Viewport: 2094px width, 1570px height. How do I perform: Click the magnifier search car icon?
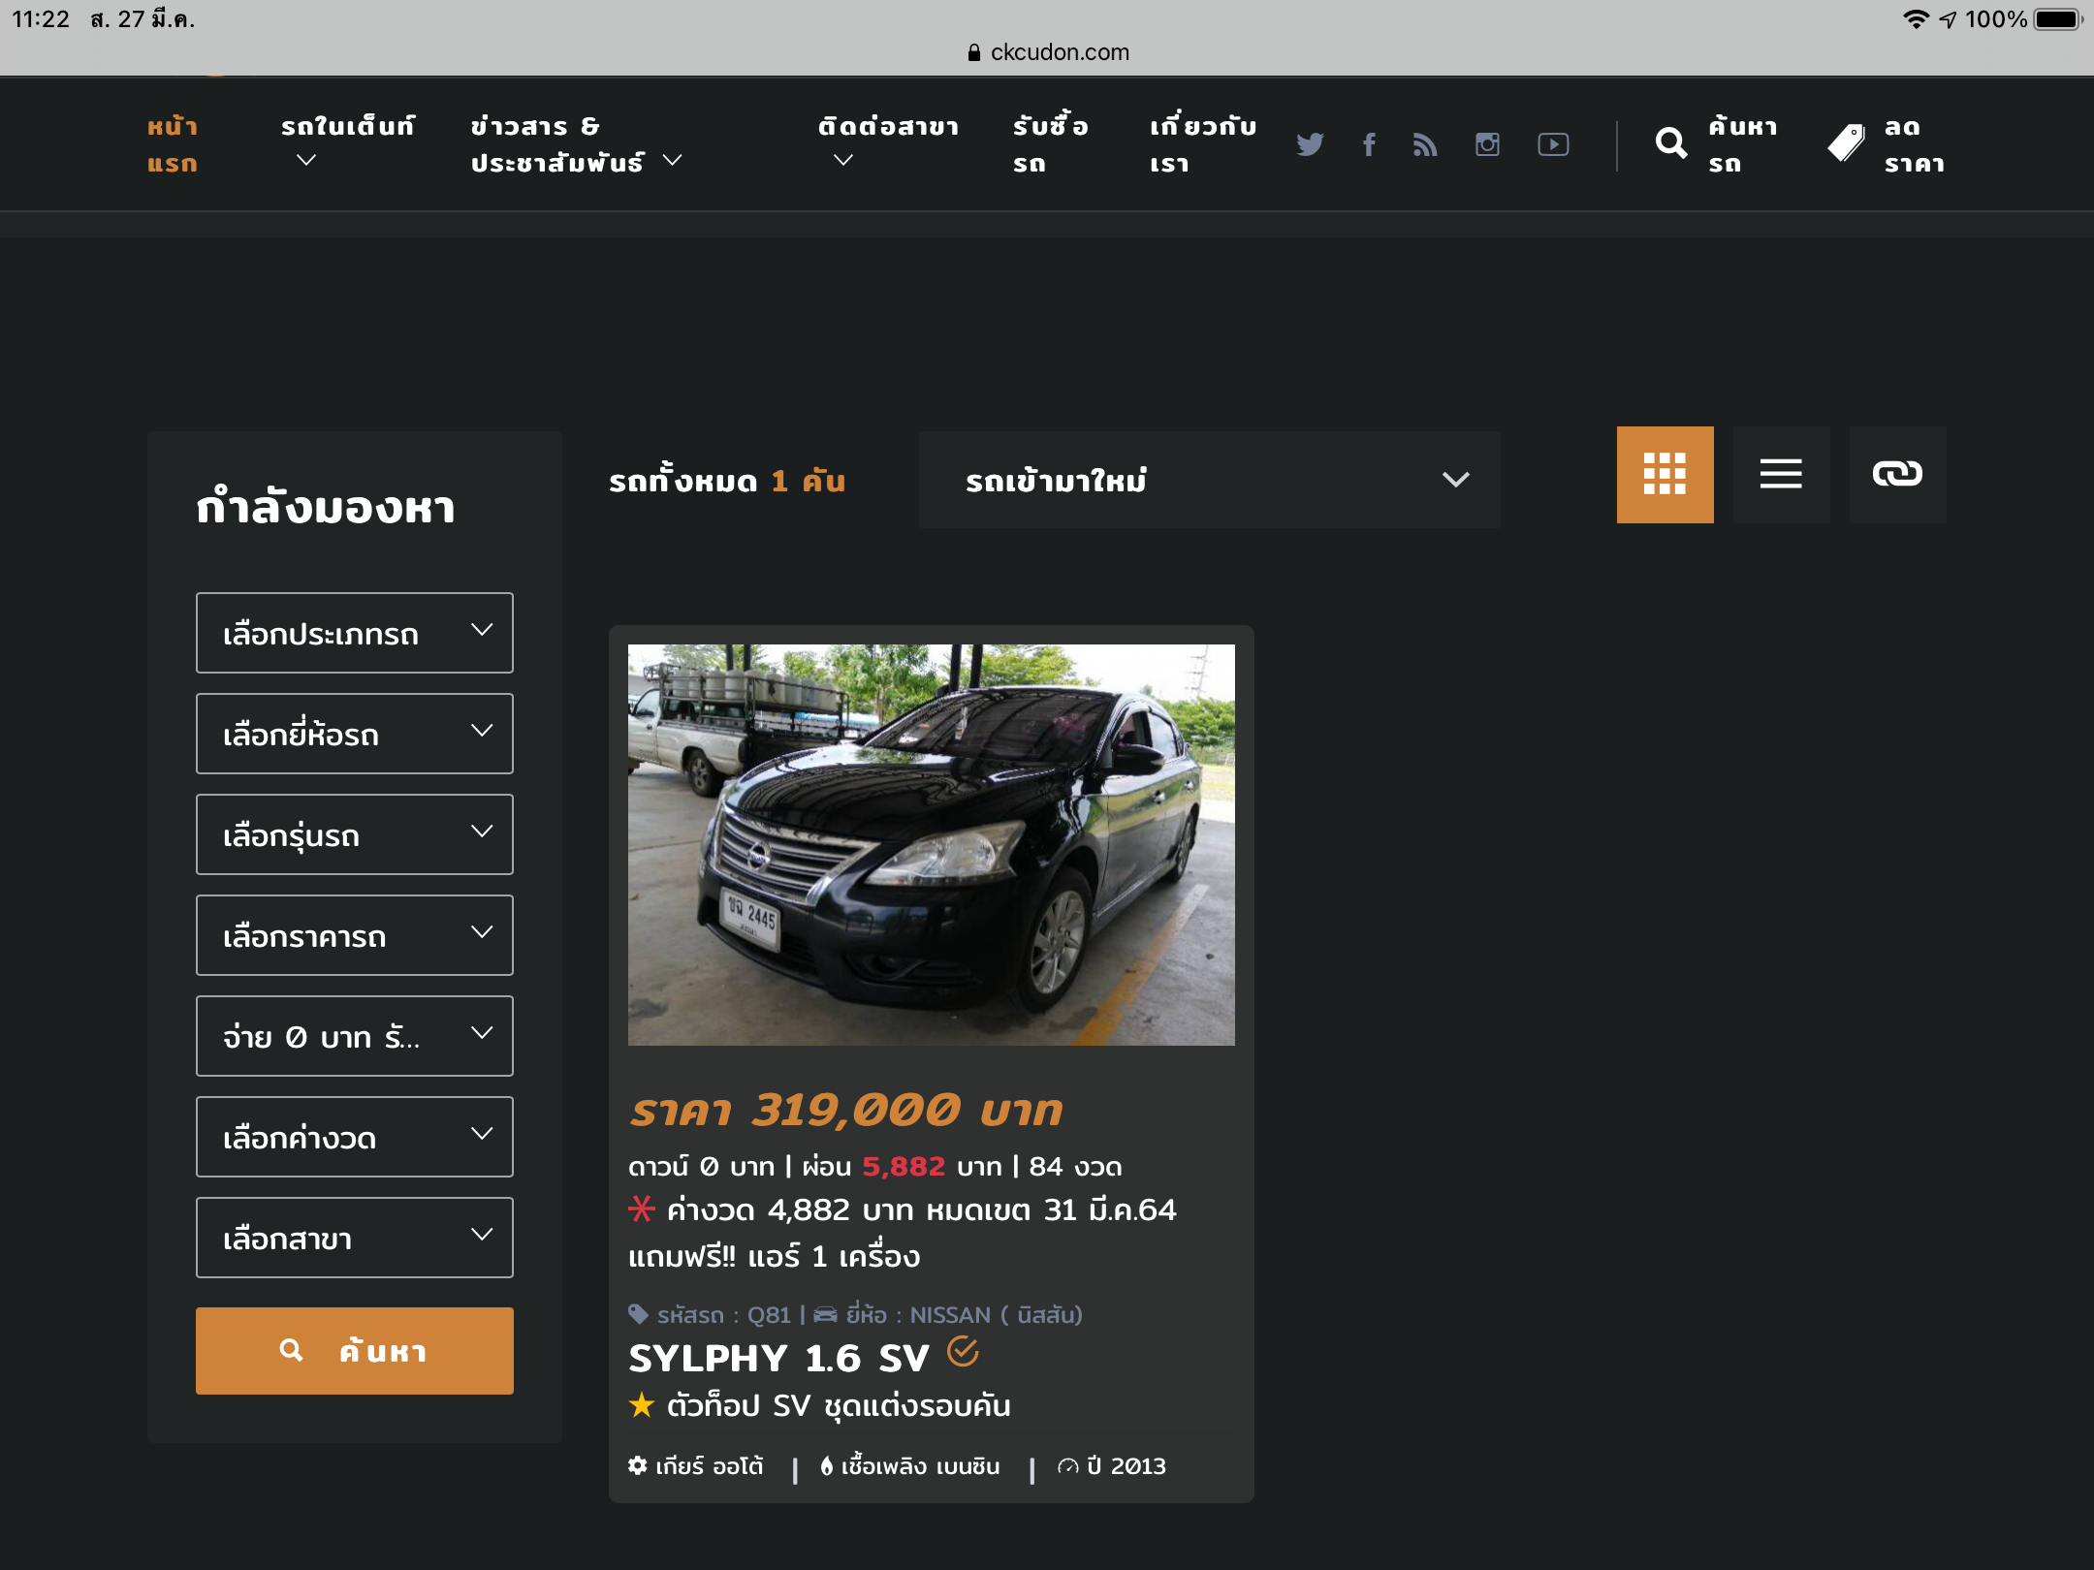(1671, 143)
